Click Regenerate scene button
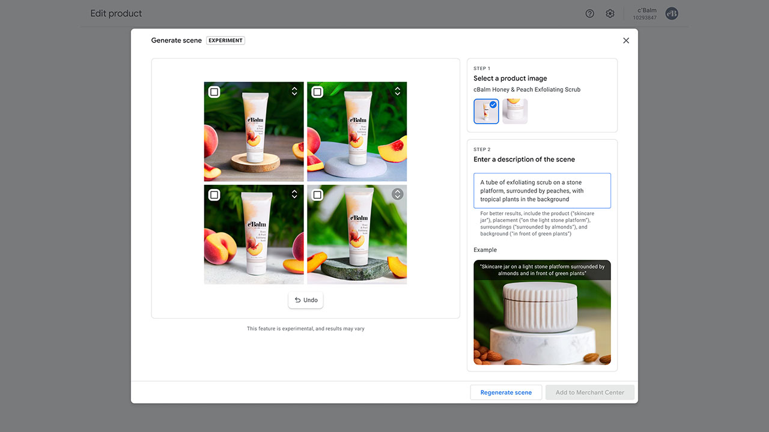The image size is (769, 432). 506,392
